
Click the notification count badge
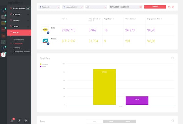[x=28, y=8]
